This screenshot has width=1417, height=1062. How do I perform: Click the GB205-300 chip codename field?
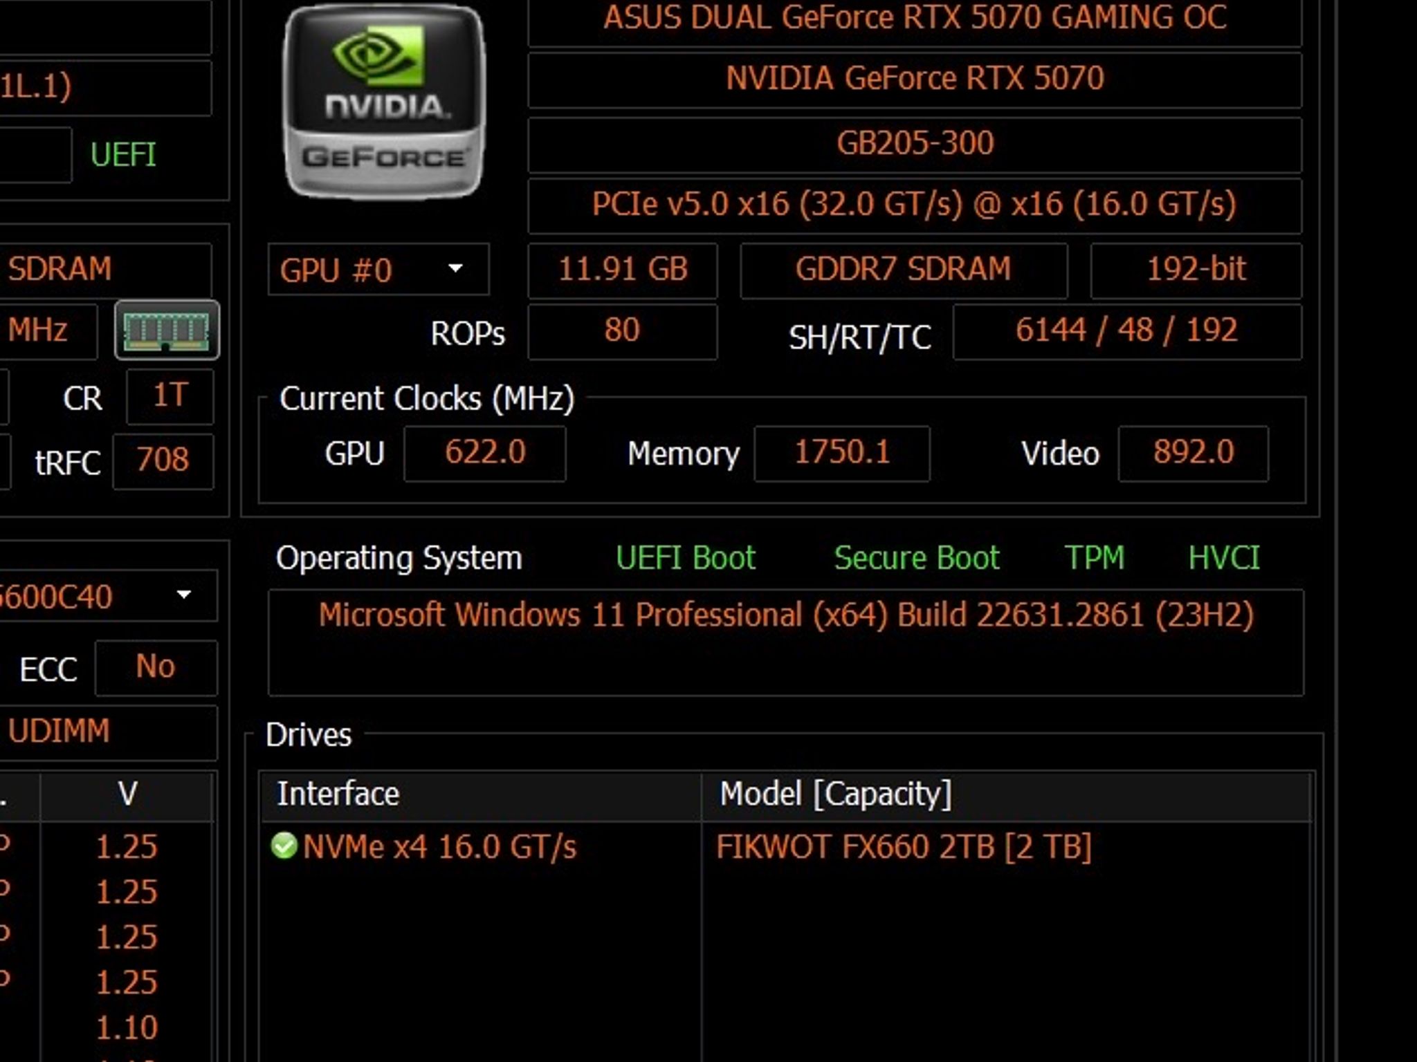click(x=915, y=145)
